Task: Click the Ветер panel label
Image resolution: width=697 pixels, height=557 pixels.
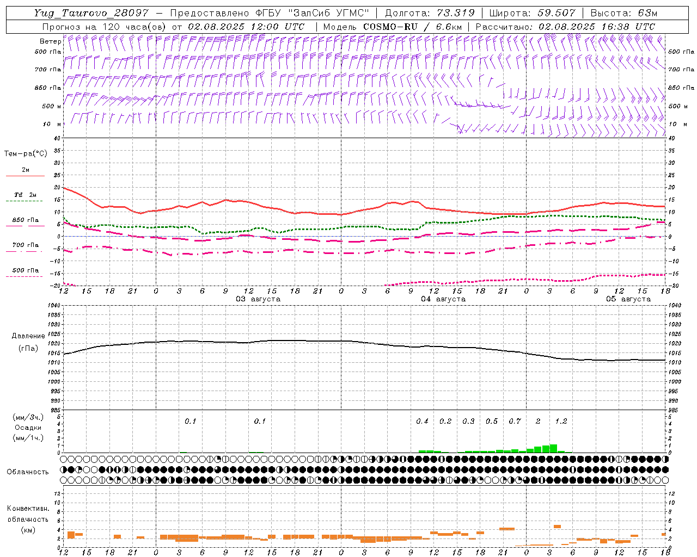Action: click(50, 41)
